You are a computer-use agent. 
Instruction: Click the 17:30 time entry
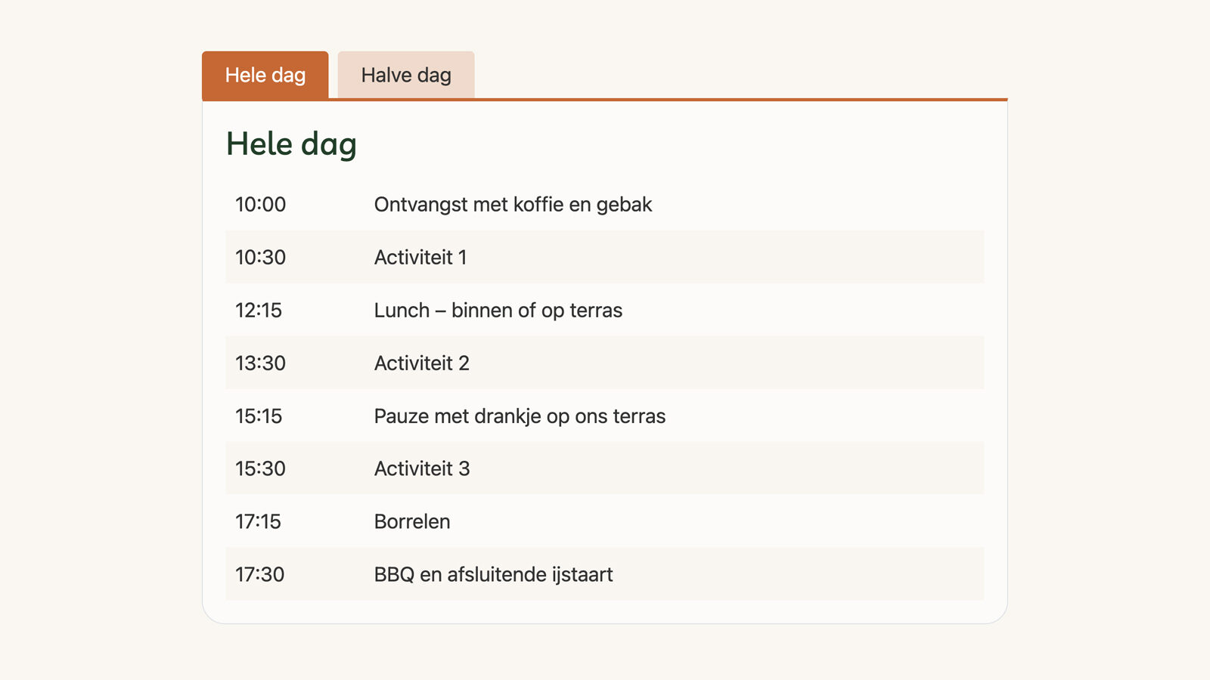click(x=259, y=574)
